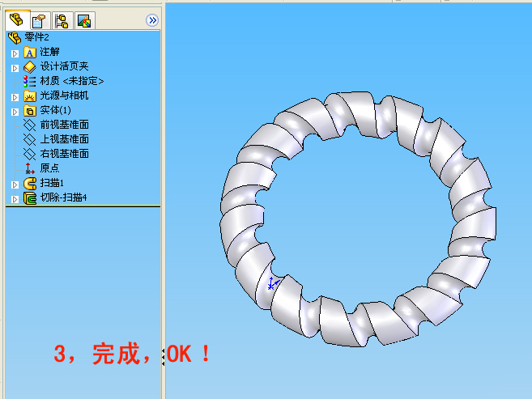Click the 切除-扫描4 cut-sweep icon

coord(30,198)
